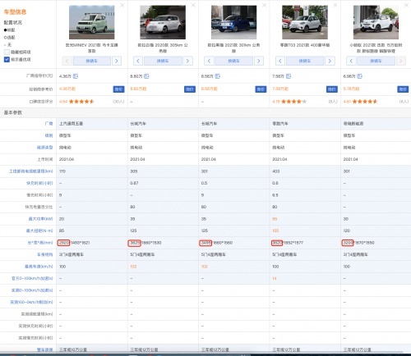Screen dimensions: 411x356
Task: Open the 最大扭矩(N·m) row label link
Action: click(x=39, y=230)
